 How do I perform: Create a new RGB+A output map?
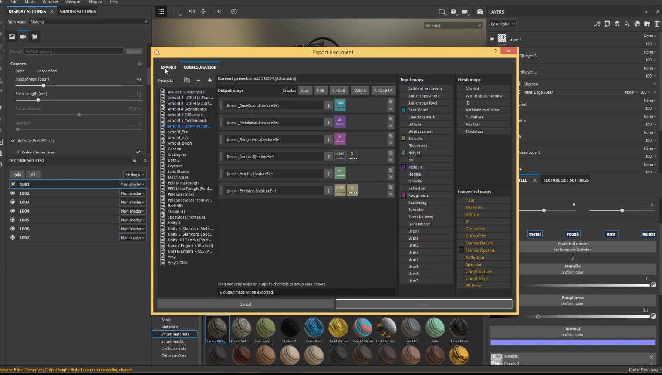pyautogui.click(x=359, y=91)
